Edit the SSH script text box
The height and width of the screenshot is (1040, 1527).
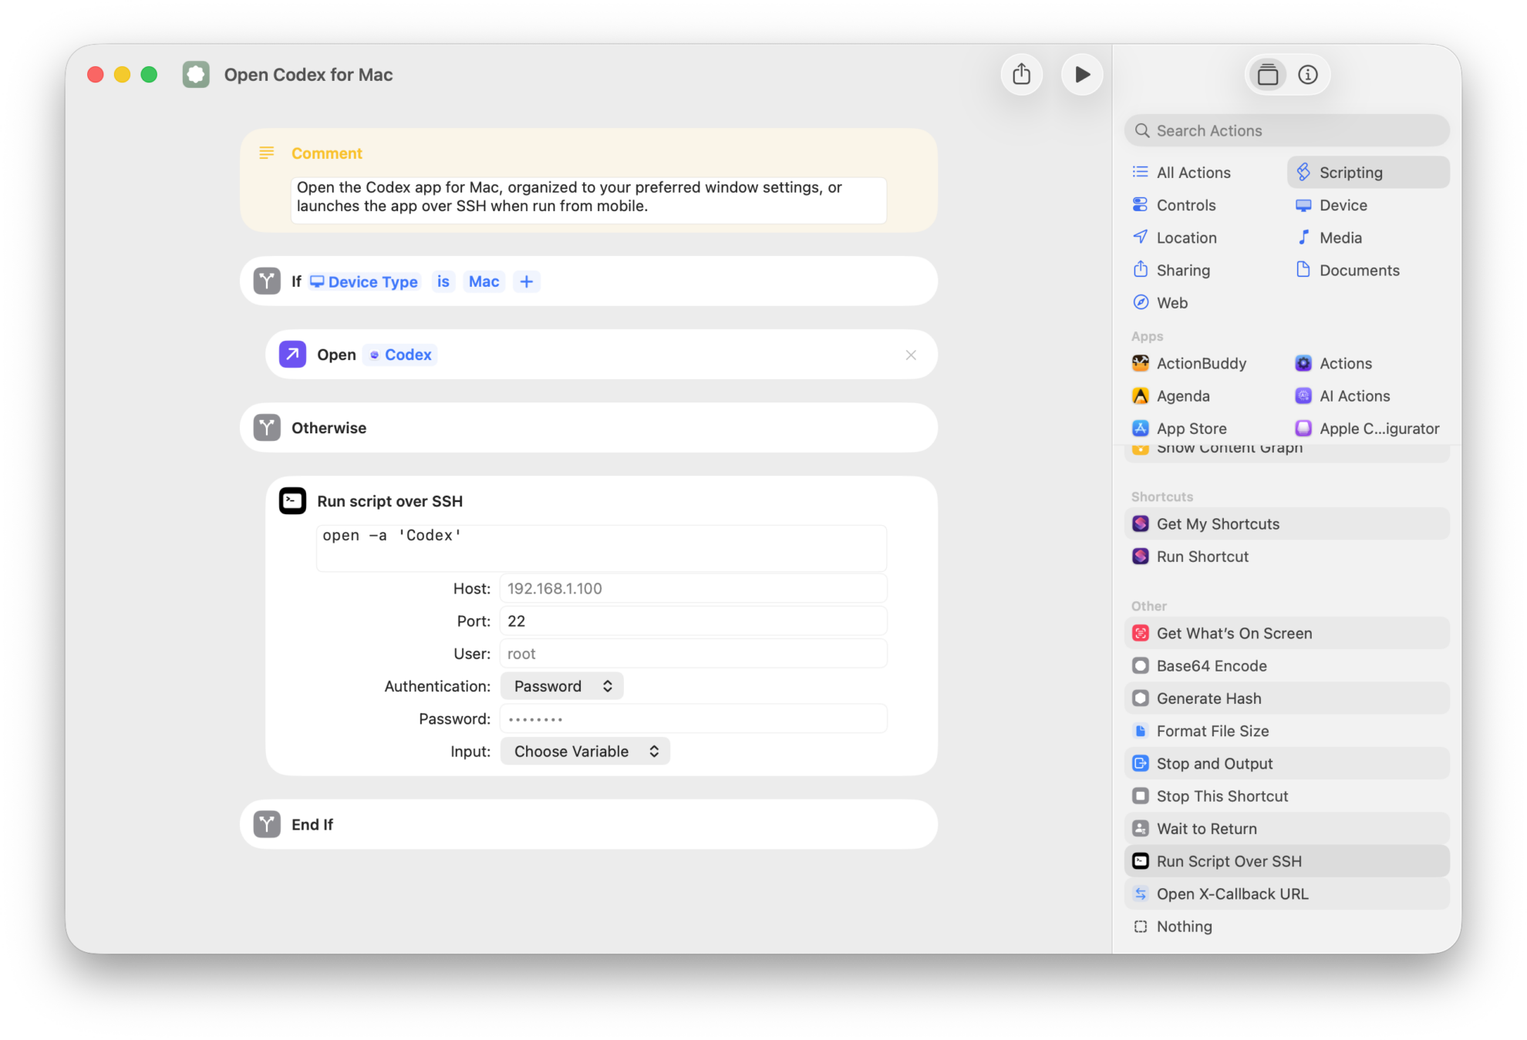click(x=602, y=548)
